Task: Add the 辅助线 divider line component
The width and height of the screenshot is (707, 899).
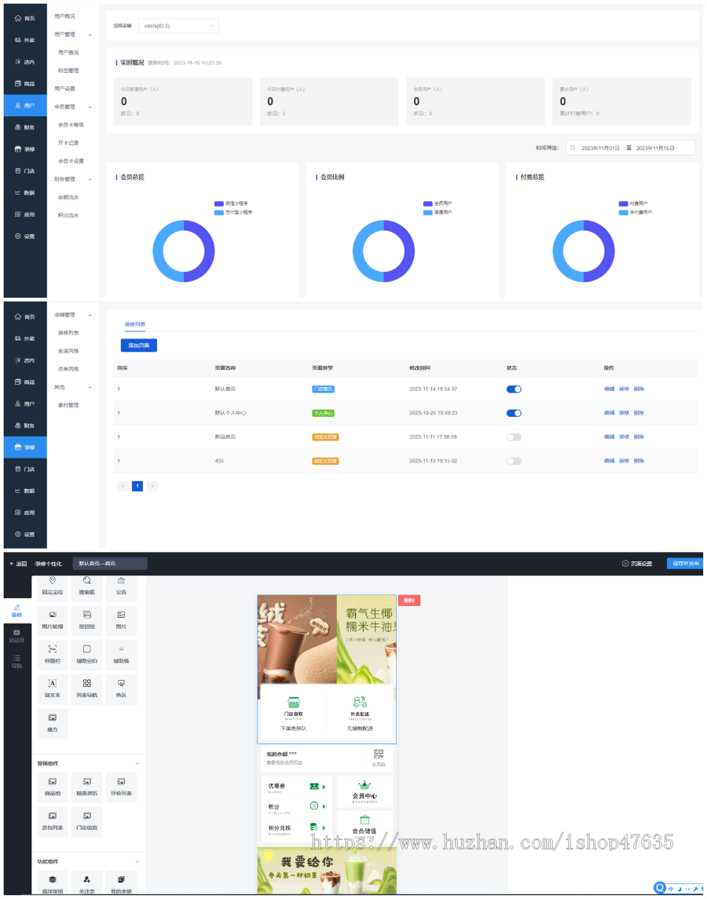Action: pyautogui.click(x=121, y=655)
